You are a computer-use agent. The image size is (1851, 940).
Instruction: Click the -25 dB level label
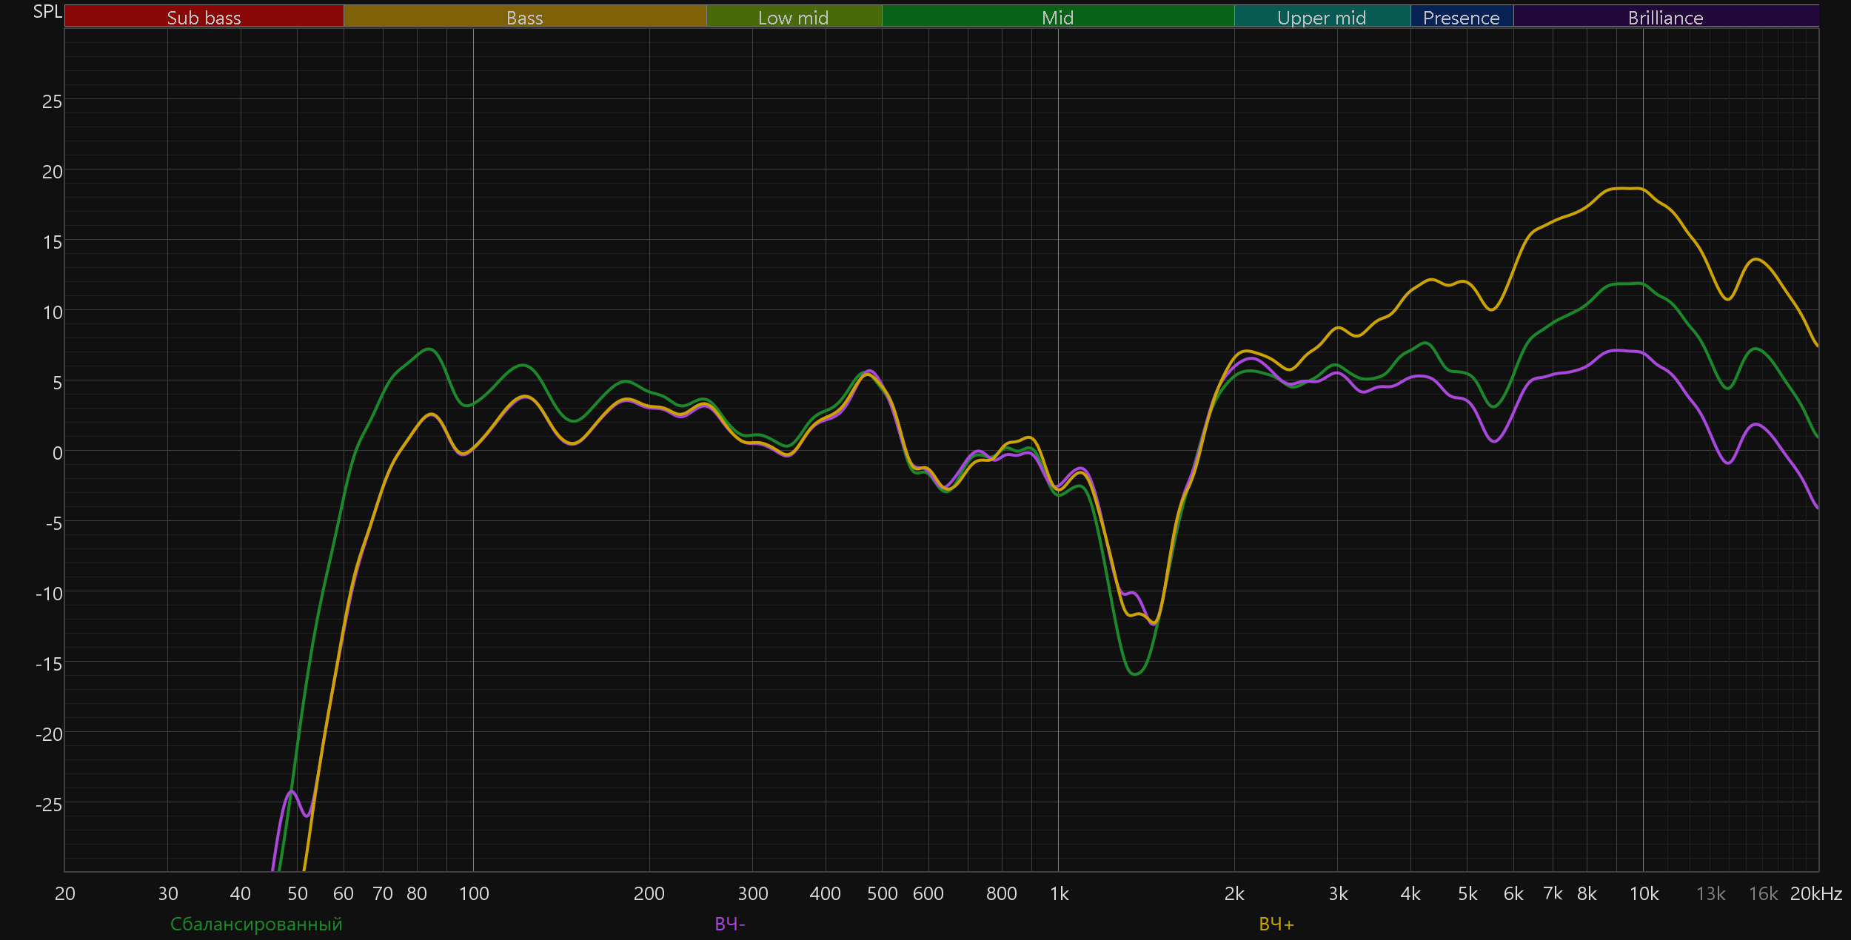pos(49,804)
